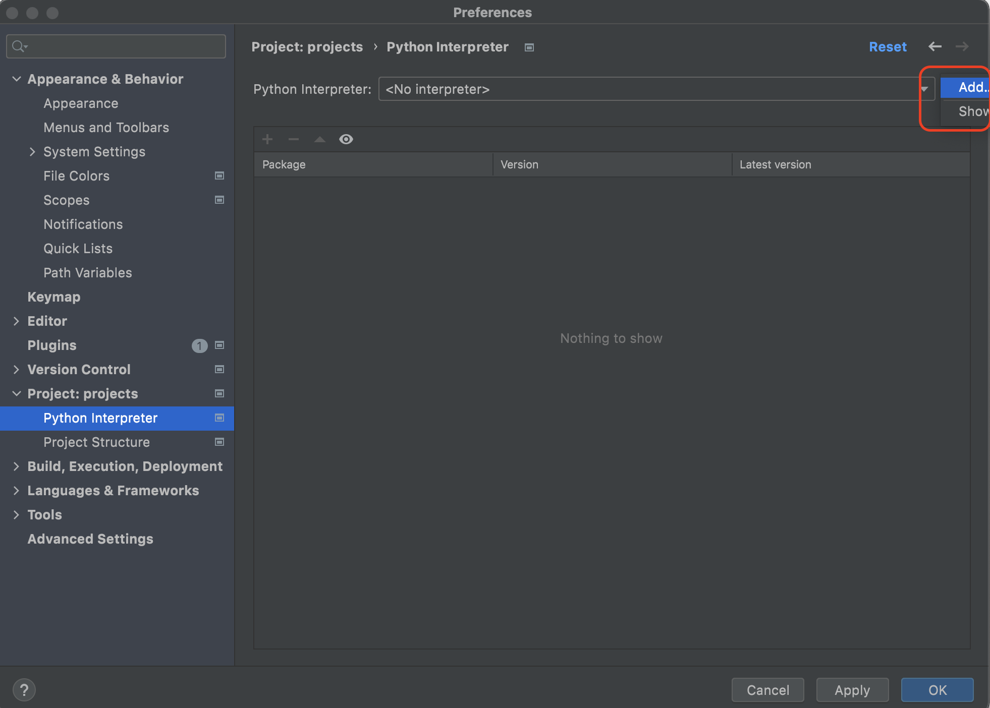Image resolution: width=990 pixels, height=708 pixels.
Task: Click project-level icon beside Plugins
Action: click(x=219, y=345)
